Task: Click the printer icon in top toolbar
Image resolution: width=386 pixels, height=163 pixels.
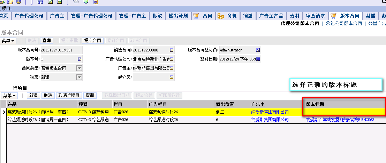Action: [76, 2]
